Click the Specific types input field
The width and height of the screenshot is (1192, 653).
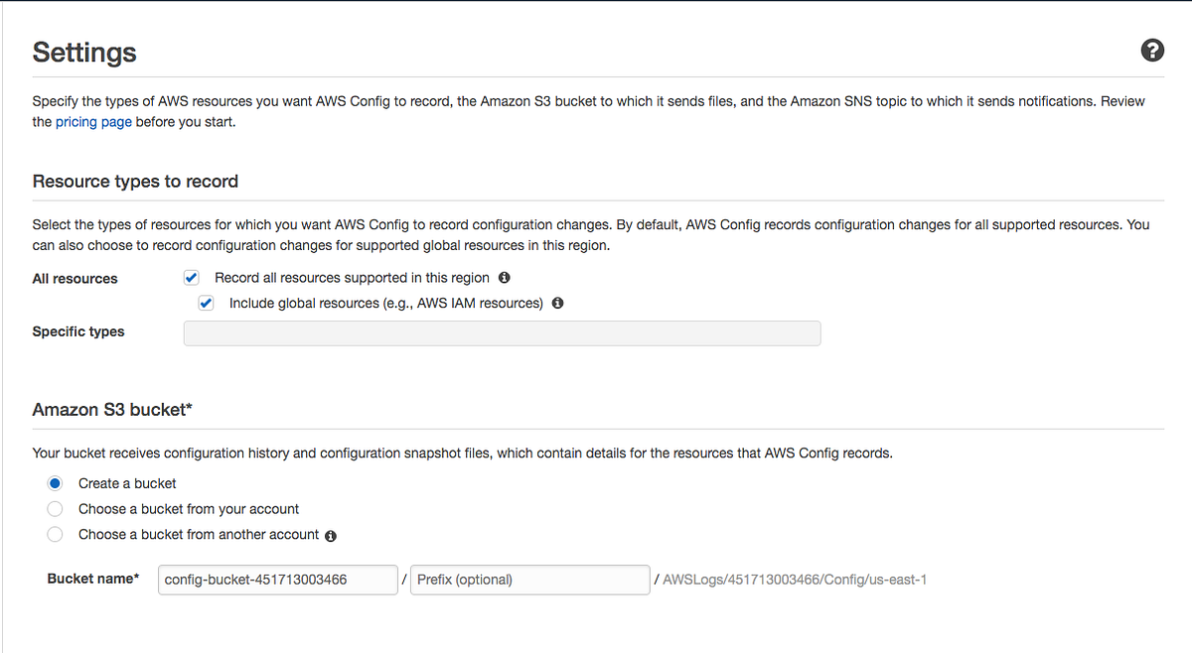pyautogui.click(x=502, y=332)
